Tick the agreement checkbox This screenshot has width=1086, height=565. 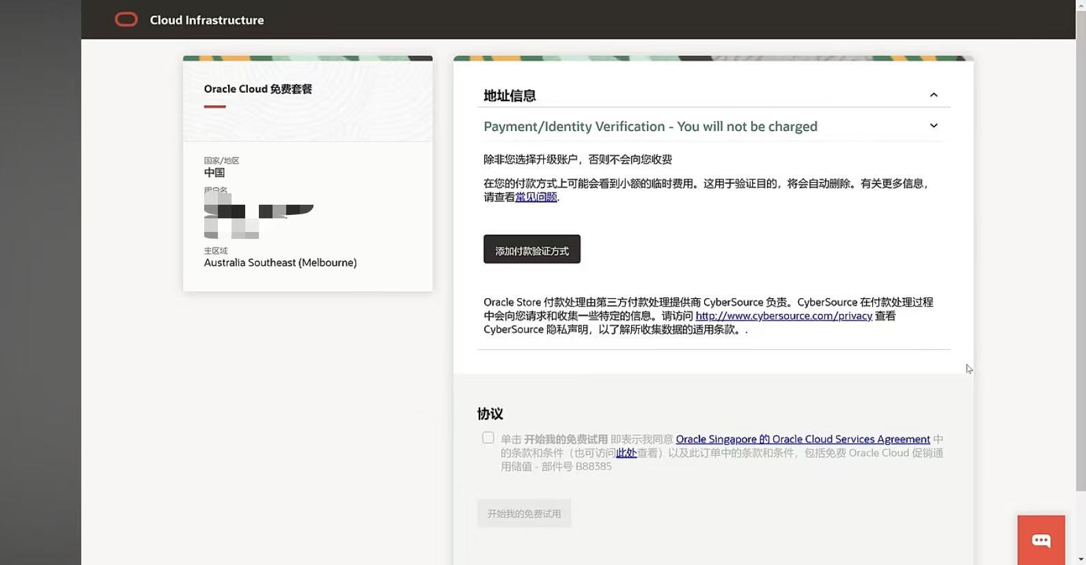tap(488, 438)
